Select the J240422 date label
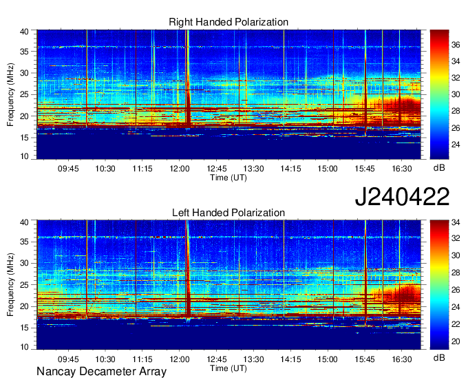This screenshot has height=380, width=468. pyautogui.click(x=402, y=197)
